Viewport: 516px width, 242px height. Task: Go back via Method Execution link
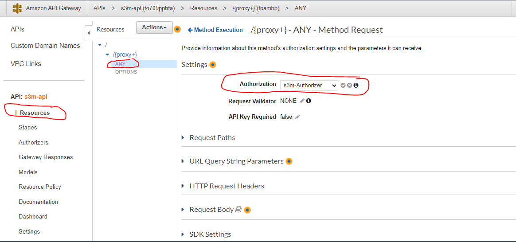tap(215, 30)
